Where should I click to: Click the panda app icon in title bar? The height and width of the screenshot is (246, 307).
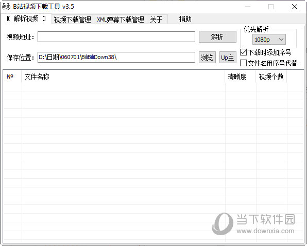pyautogui.click(x=6, y=7)
